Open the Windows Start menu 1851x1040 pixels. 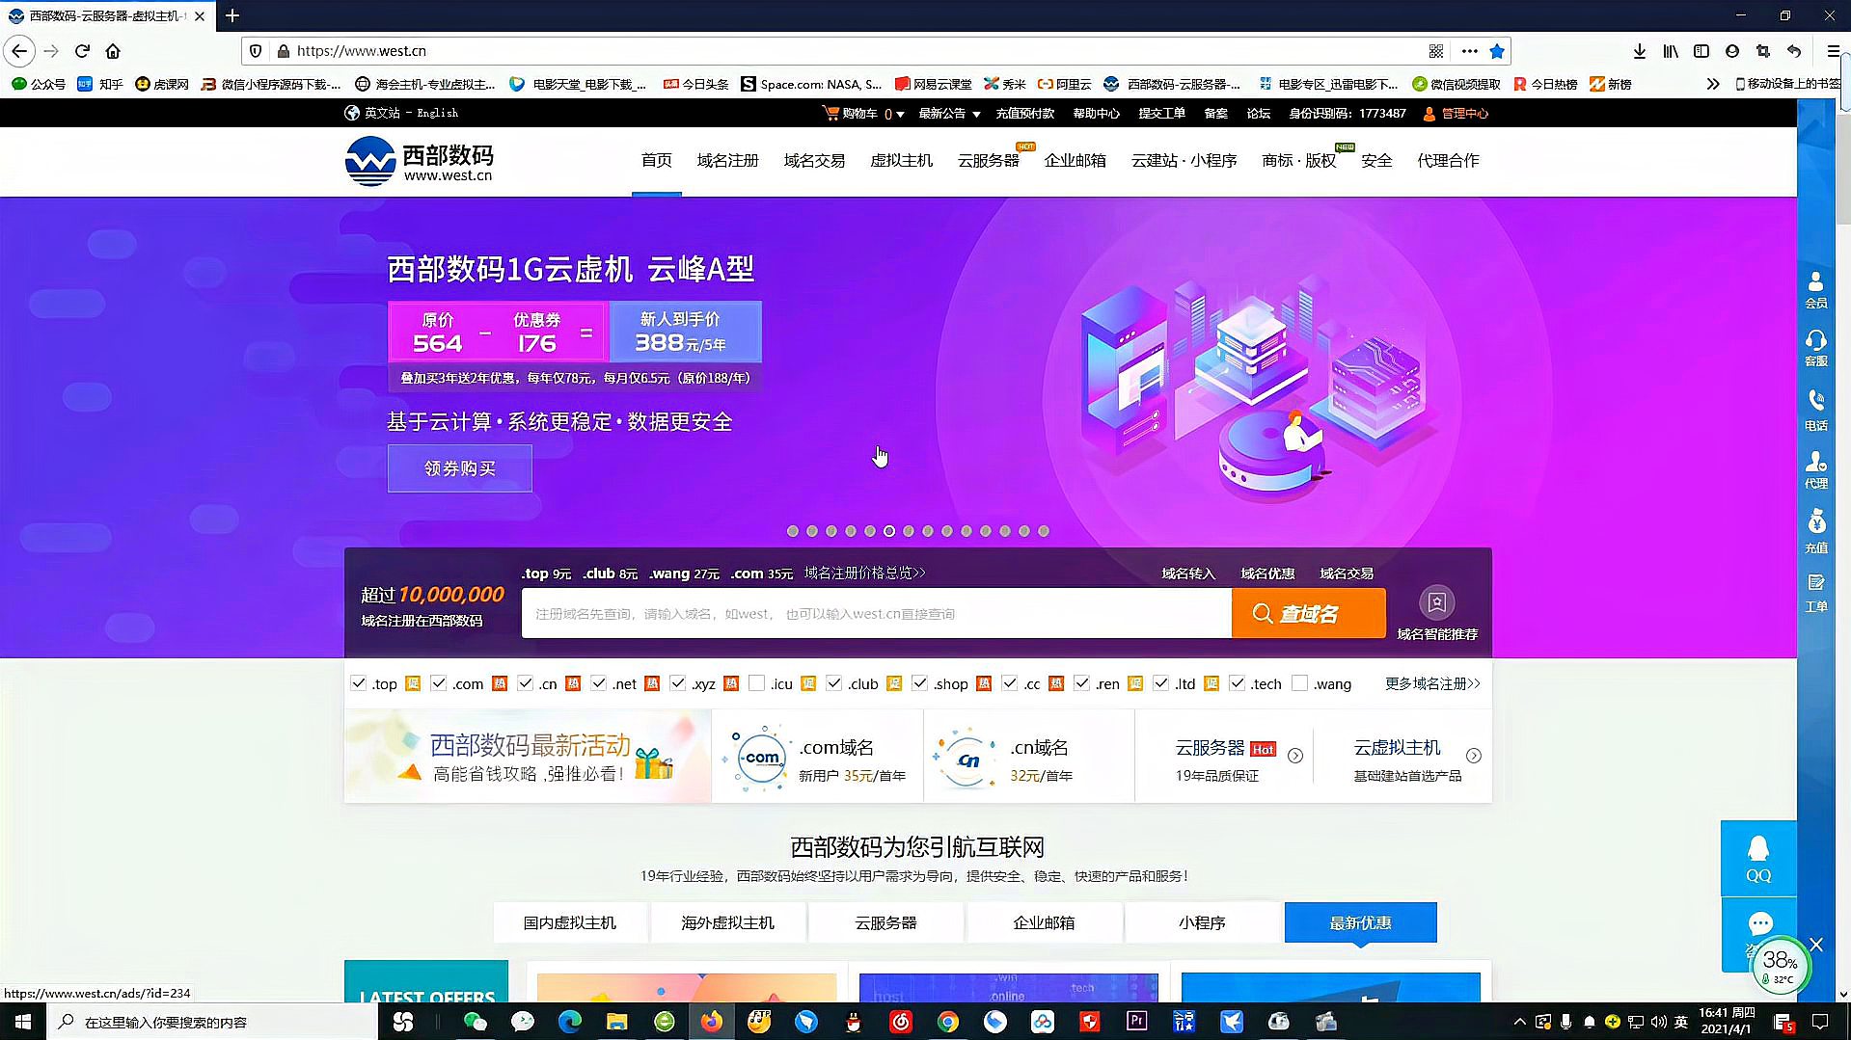tap(23, 1022)
